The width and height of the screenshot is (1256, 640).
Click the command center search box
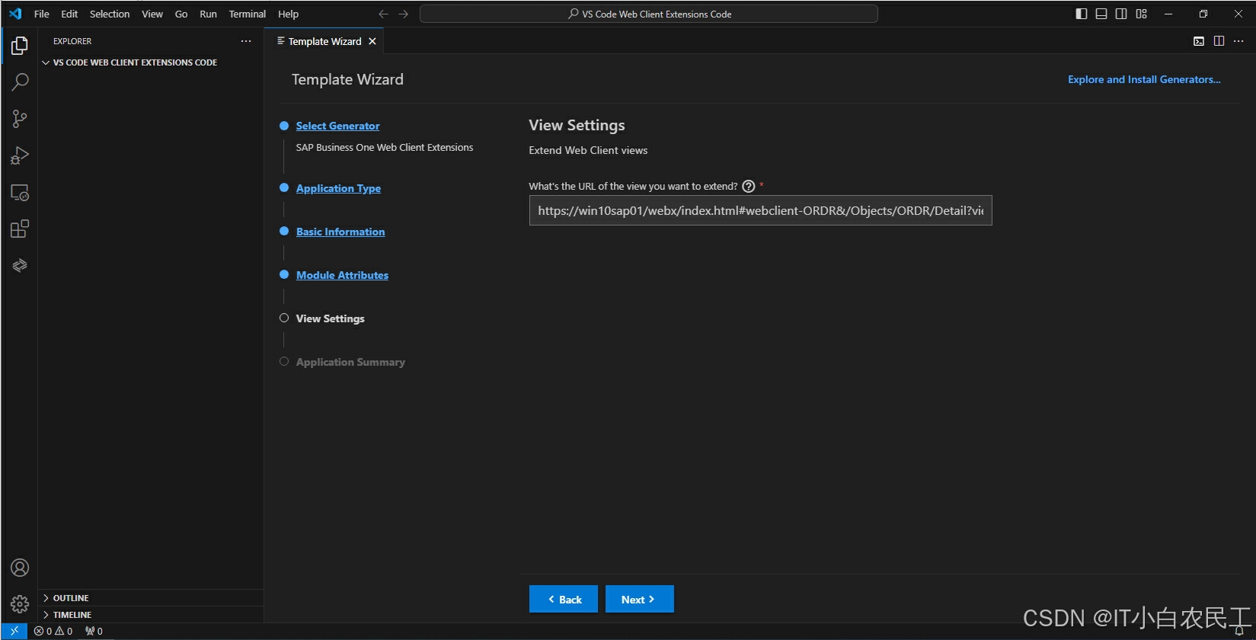[x=649, y=14]
